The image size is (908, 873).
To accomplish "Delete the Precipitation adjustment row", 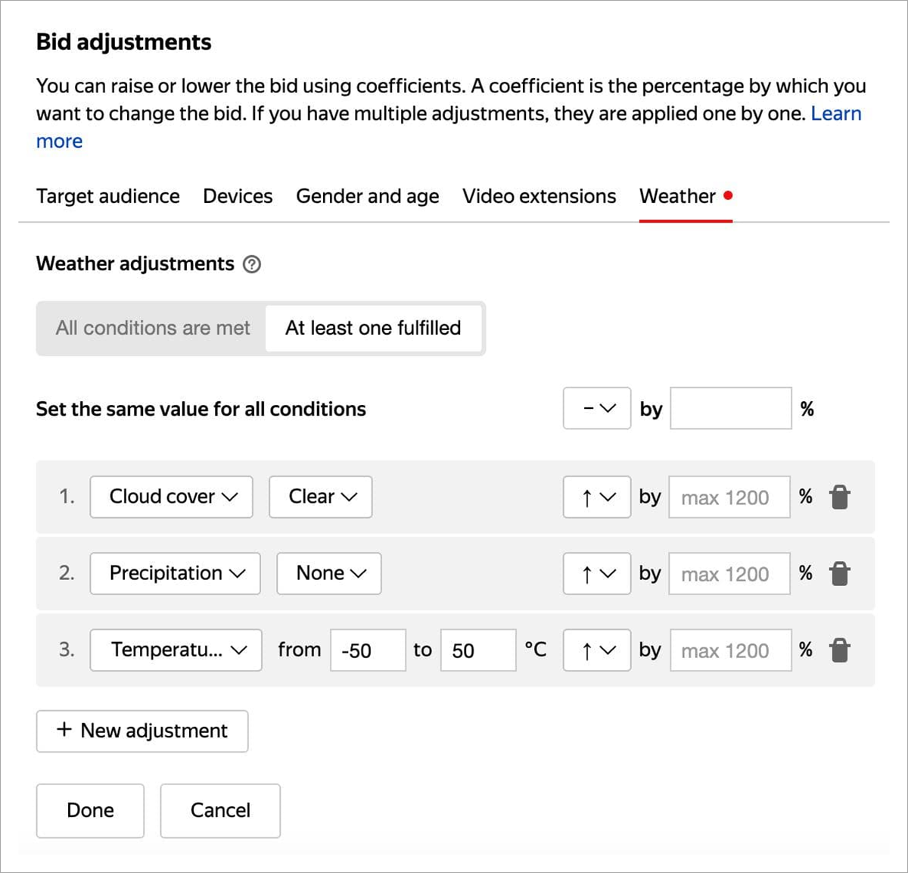I will point(840,574).
